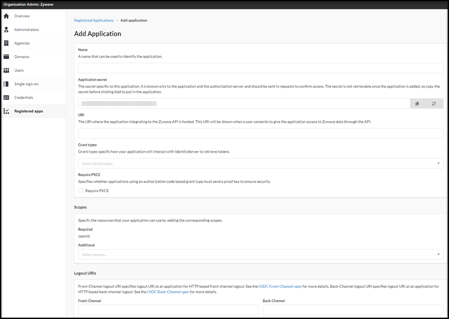Open Credentials via the card icon
449x319 pixels.
click(6, 97)
